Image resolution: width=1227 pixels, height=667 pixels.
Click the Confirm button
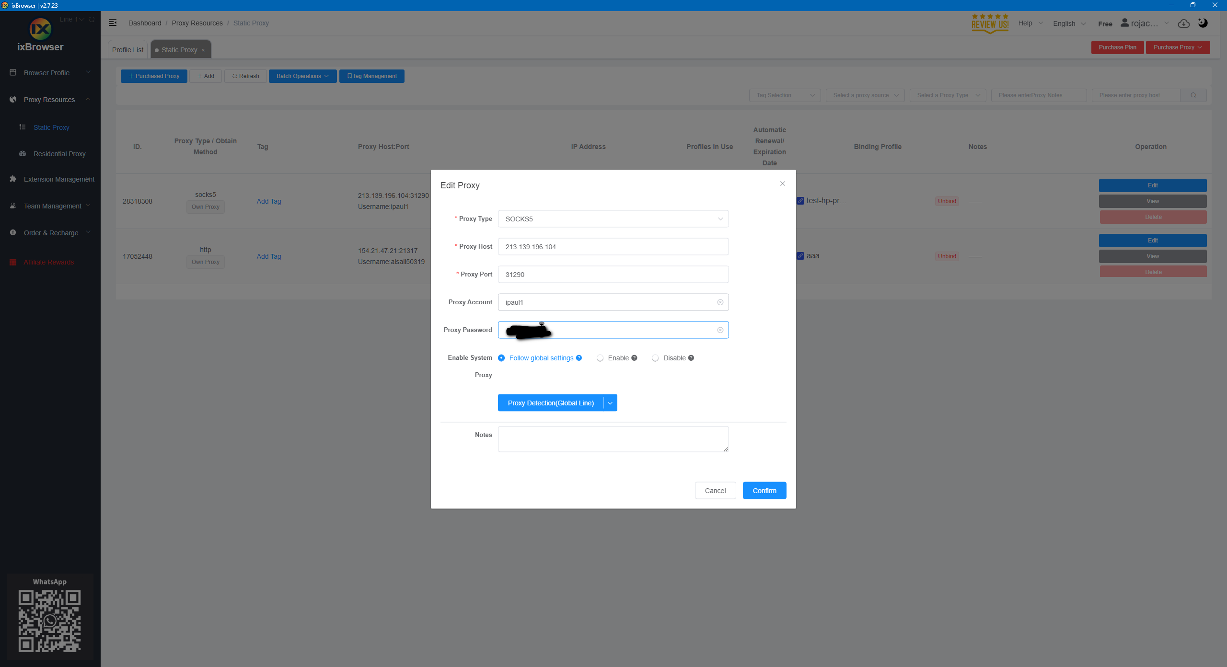pos(764,491)
